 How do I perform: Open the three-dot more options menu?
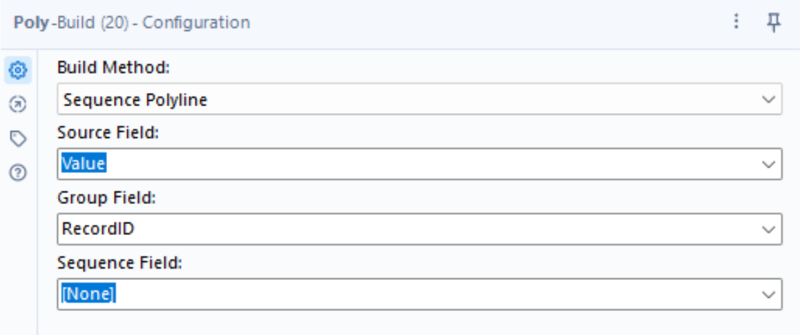[736, 22]
